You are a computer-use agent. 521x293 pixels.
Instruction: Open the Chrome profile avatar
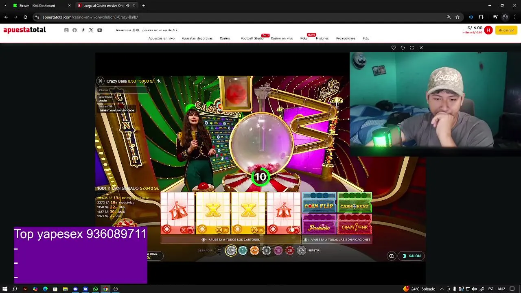point(505,17)
